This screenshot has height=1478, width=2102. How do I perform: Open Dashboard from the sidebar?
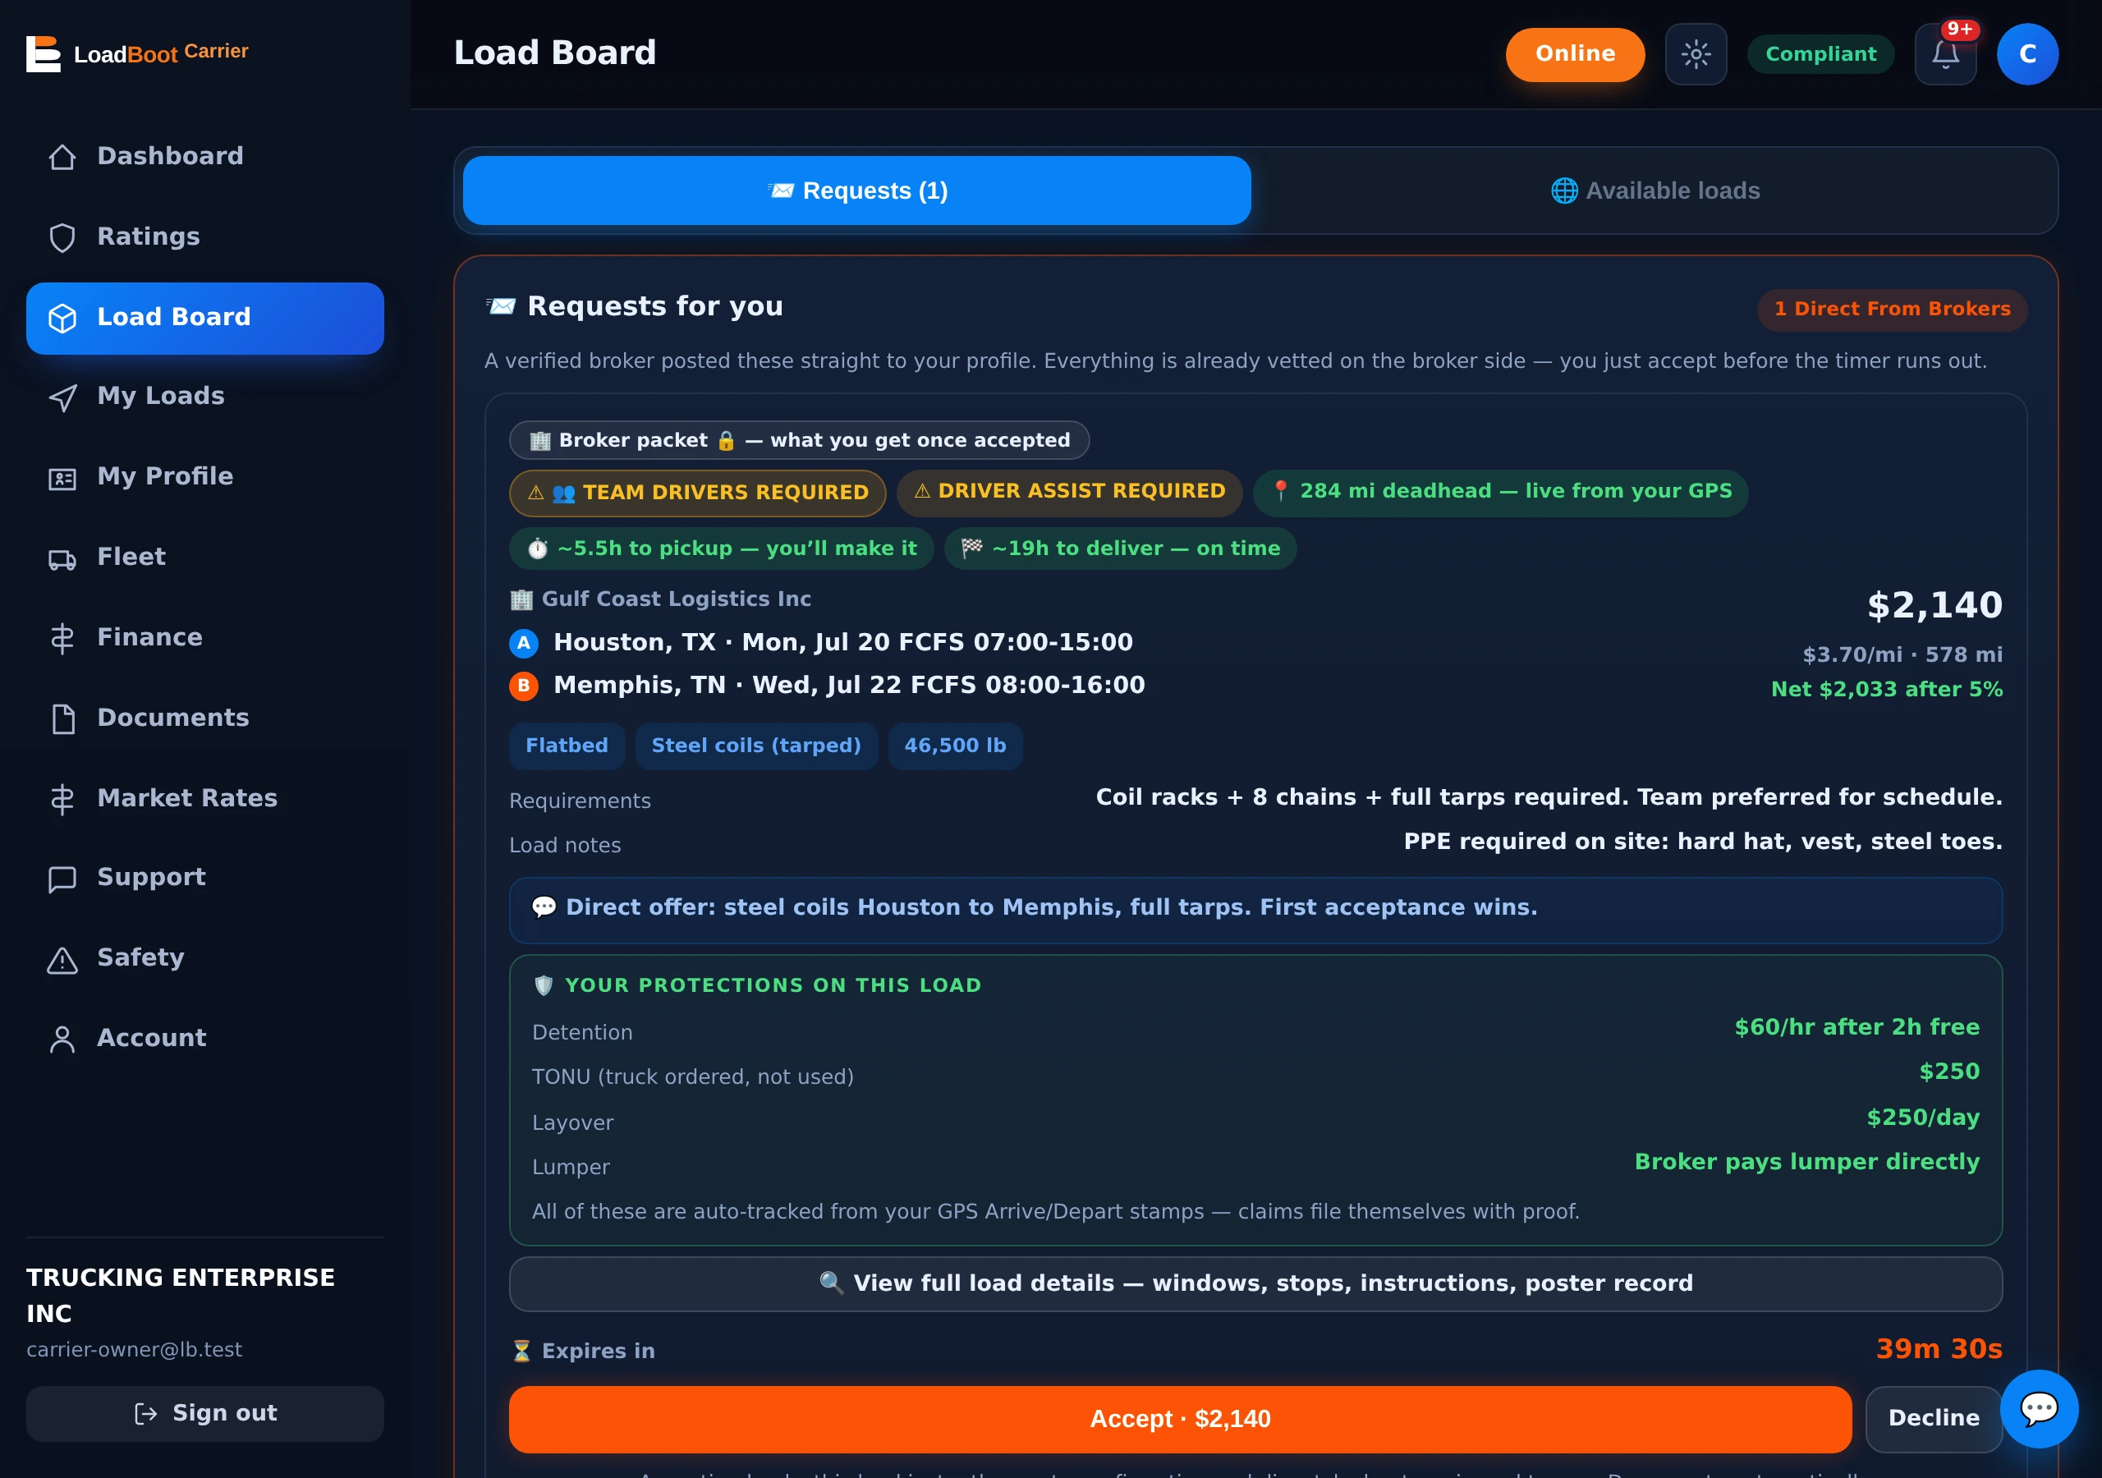click(205, 157)
